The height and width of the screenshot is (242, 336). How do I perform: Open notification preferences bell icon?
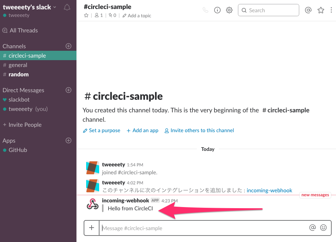point(67,7)
